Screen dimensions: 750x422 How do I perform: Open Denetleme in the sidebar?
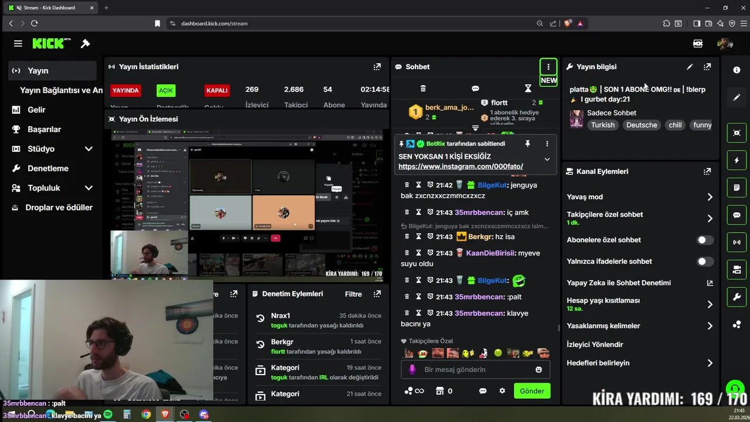(x=52, y=168)
